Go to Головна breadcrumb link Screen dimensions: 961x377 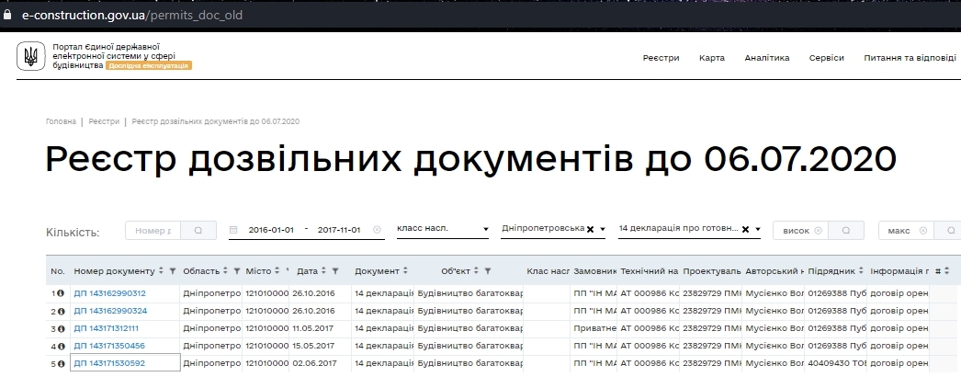pyautogui.click(x=61, y=121)
